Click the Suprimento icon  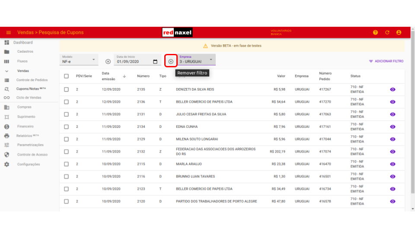tap(6, 117)
